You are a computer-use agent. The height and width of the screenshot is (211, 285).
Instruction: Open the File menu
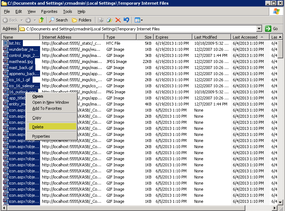(x=7, y=12)
